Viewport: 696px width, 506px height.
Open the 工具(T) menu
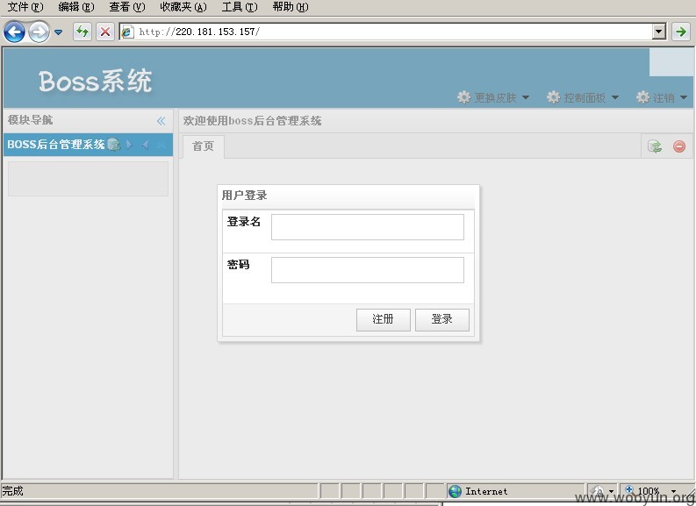240,7
